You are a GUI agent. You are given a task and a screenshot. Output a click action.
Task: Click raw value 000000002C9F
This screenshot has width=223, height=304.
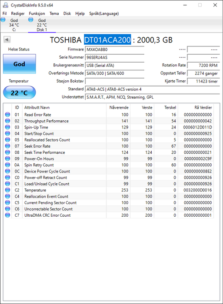[198, 159]
